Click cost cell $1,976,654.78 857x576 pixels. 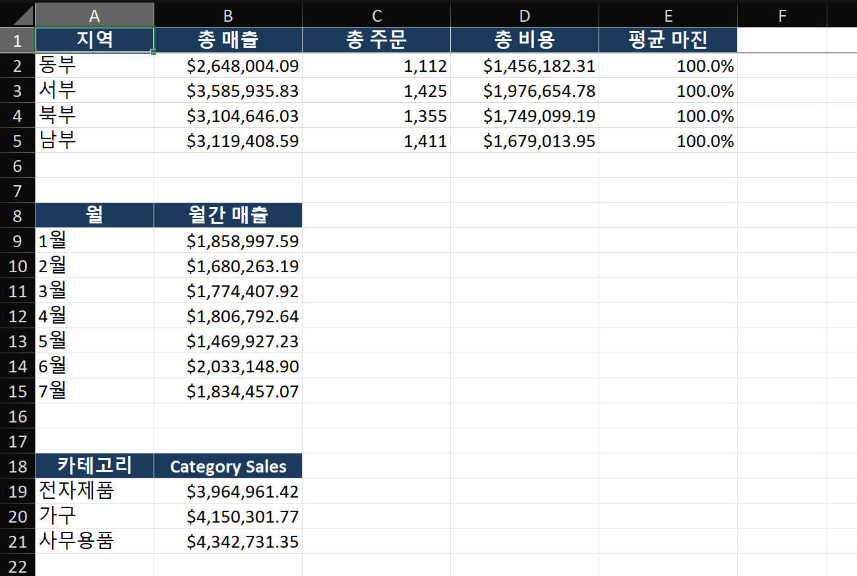tap(525, 90)
